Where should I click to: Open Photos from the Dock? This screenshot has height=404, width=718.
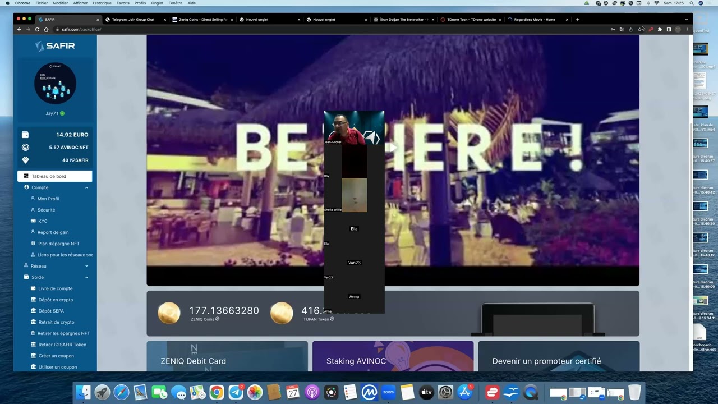[255, 392]
